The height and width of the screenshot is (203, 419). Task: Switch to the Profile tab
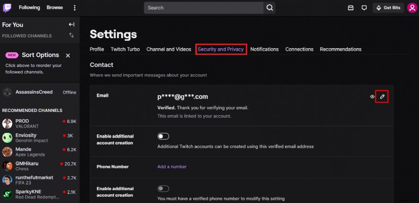[97, 49]
